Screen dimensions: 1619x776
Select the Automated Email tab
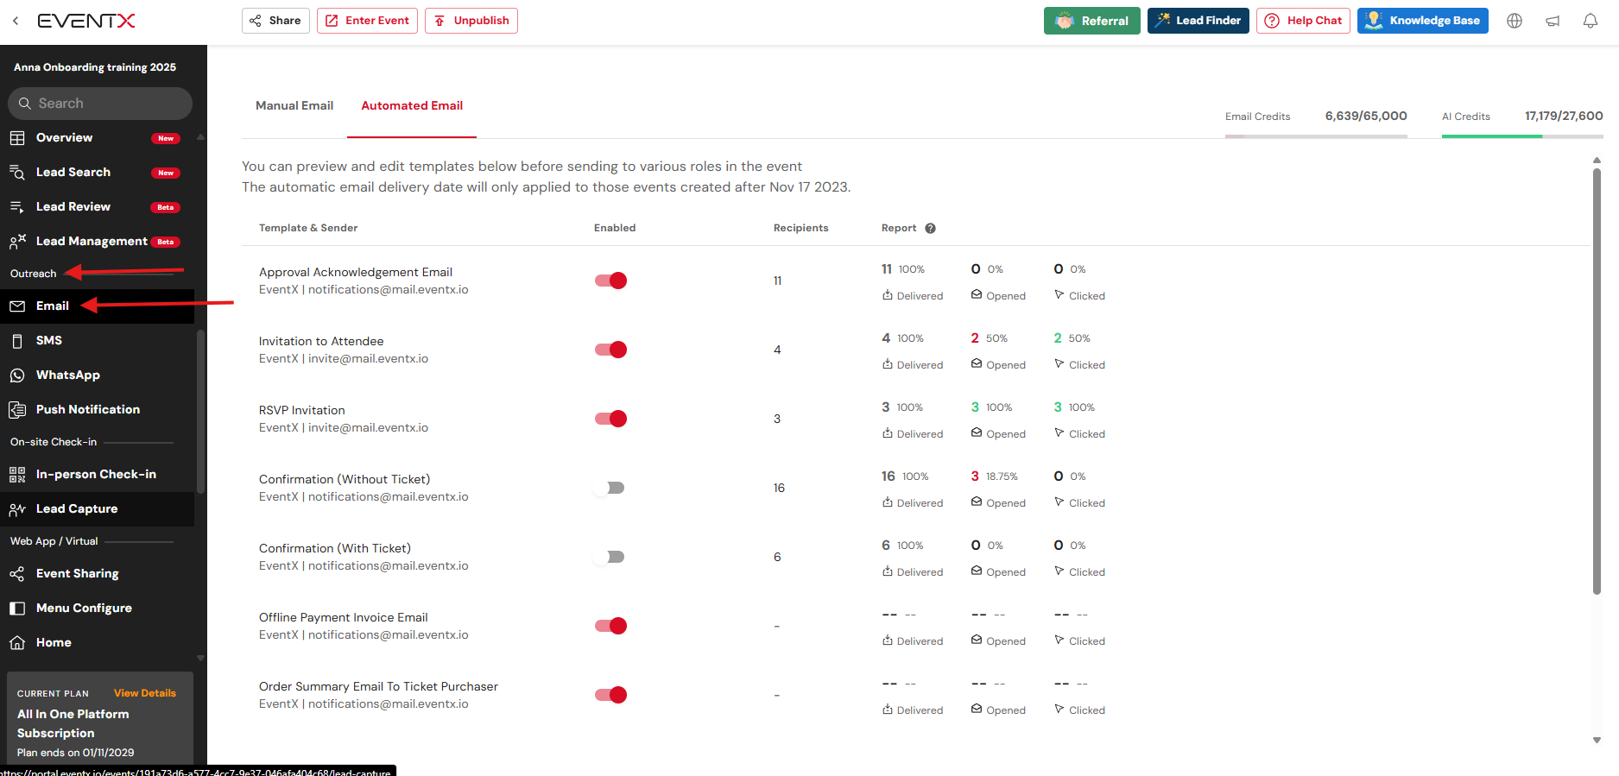[x=412, y=105]
